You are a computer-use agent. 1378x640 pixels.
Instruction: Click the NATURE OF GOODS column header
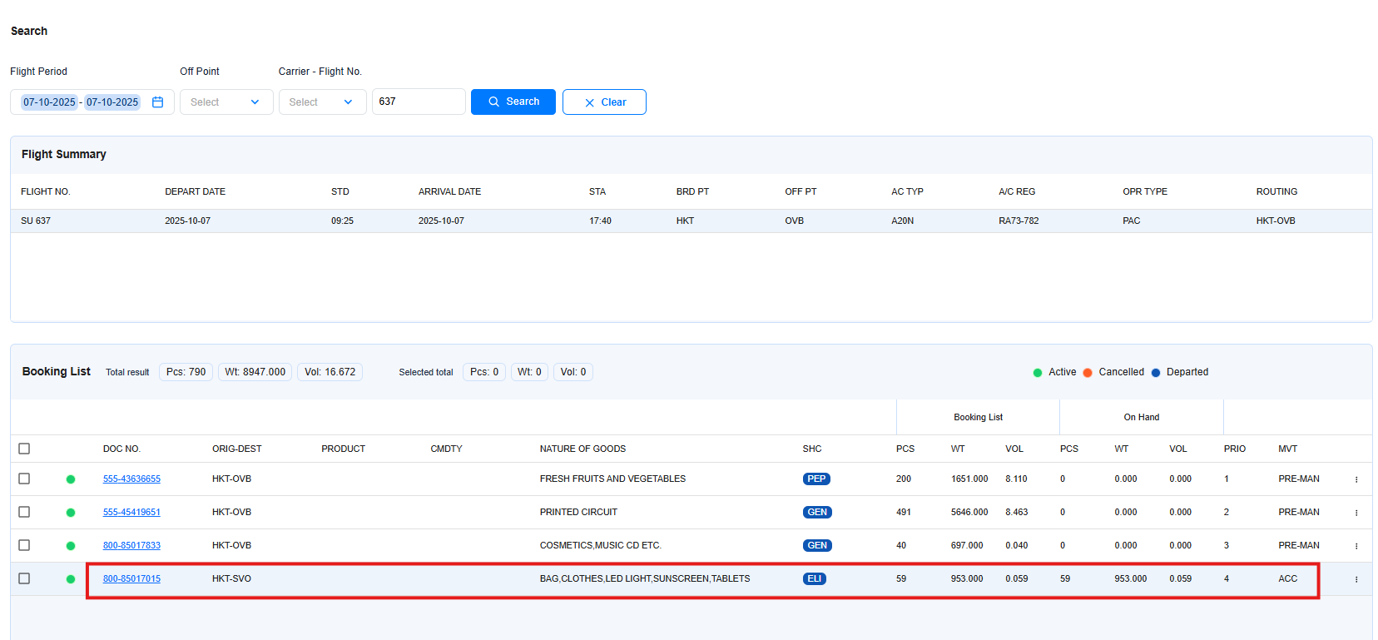click(582, 449)
